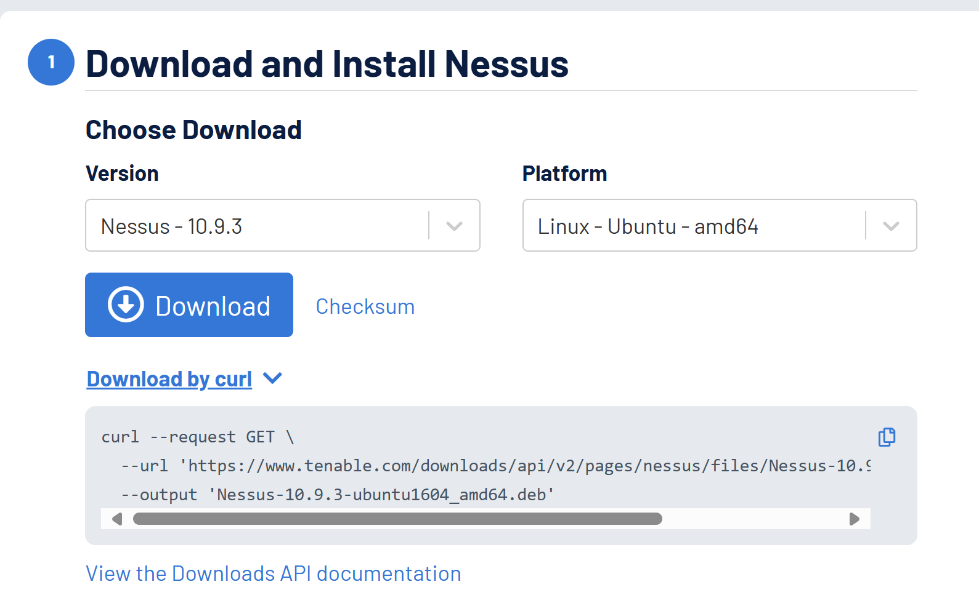Copy the curl command with copy icon
Image resolution: width=979 pixels, height=595 pixels.
pyautogui.click(x=887, y=437)
